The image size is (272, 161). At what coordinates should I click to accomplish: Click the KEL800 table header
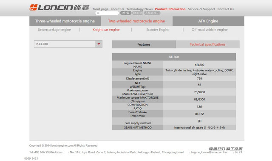click(174, 57)
